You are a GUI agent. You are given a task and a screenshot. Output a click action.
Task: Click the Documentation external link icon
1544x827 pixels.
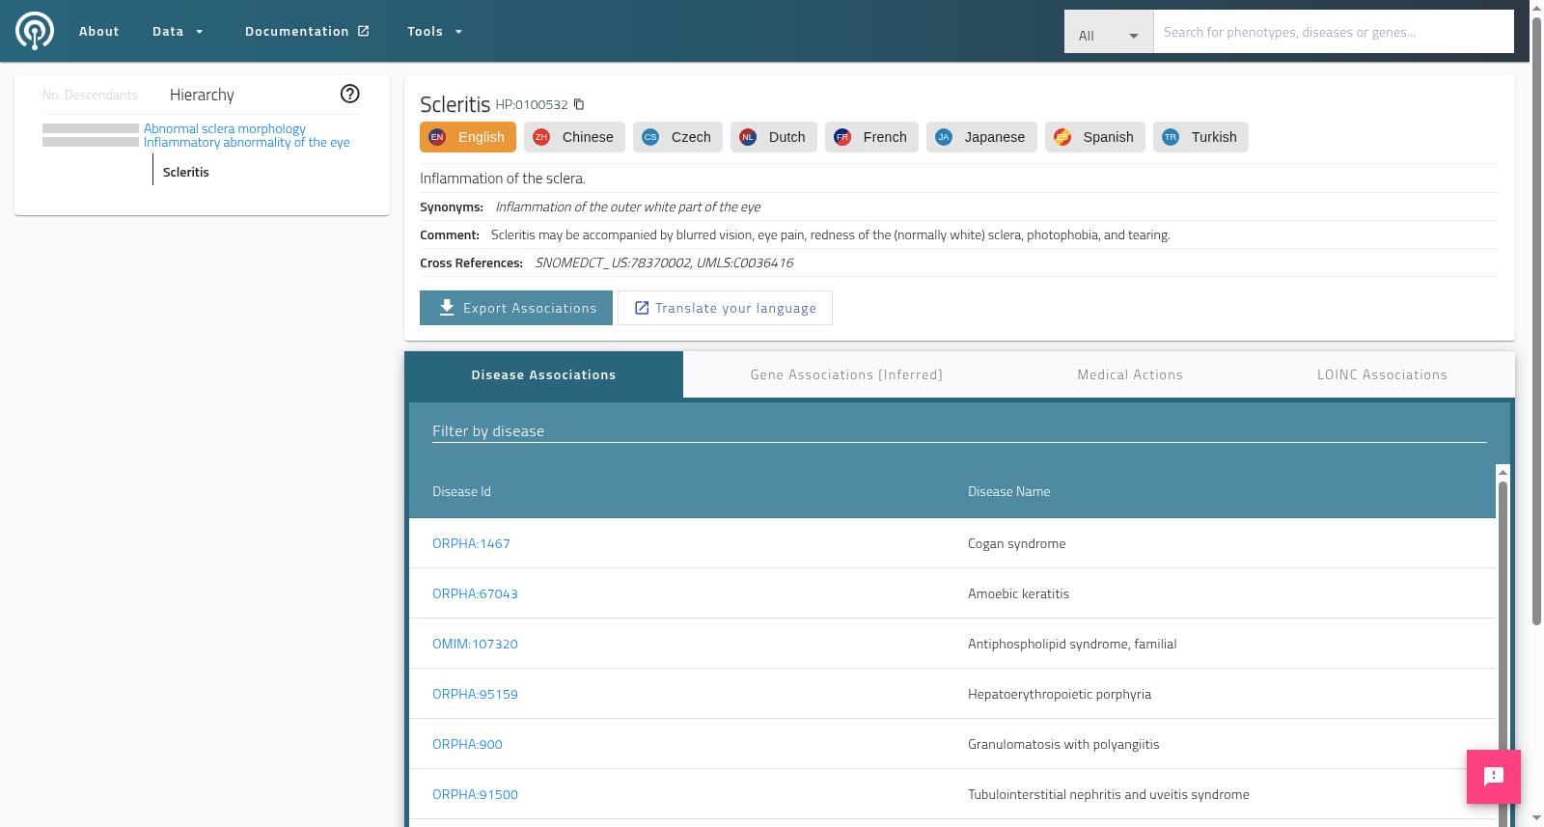364,31
